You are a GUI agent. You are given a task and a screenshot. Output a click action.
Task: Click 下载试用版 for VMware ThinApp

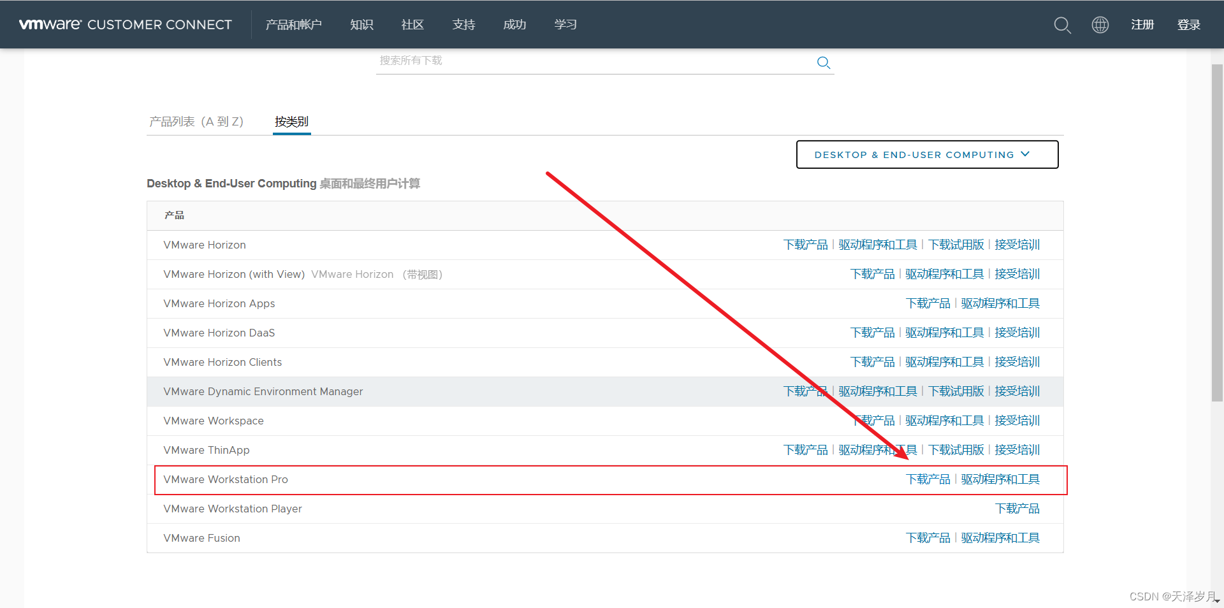956,450
